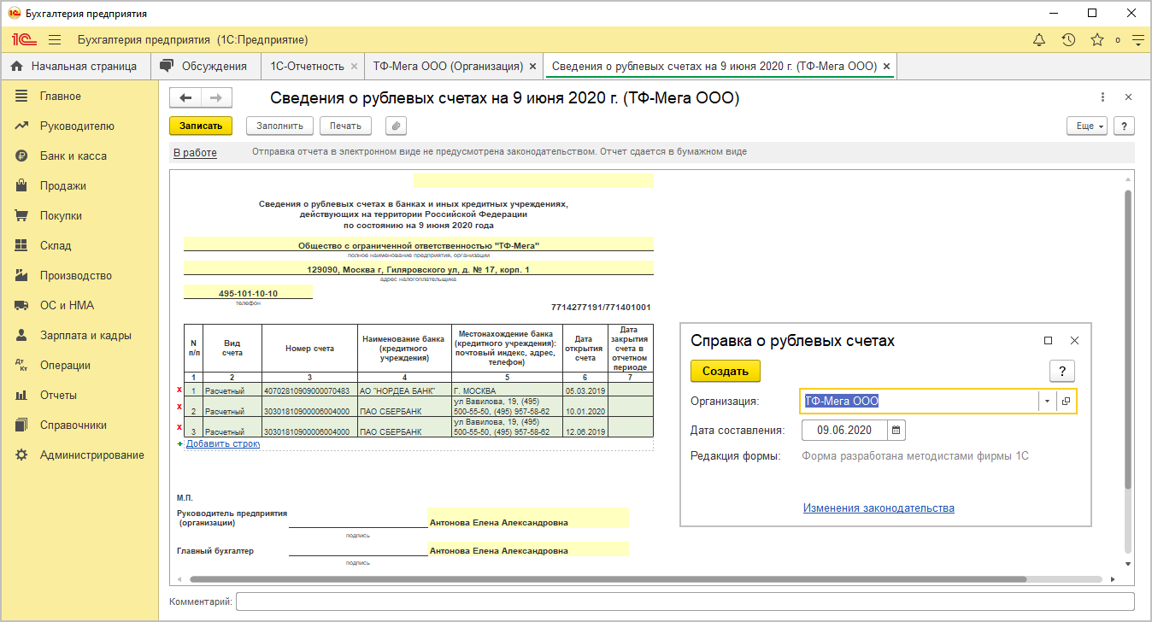This screenshot has height=622, width=1152.
Task: Click the Добавить строку link
Action: tap(223, 444)
